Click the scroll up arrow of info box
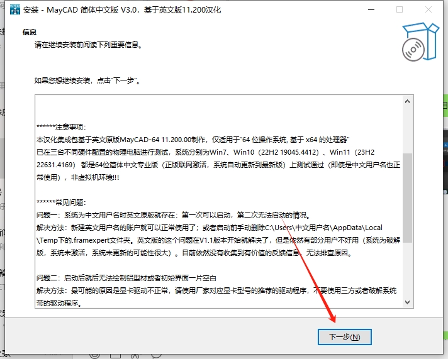The width and height of the screenshot is (448, 359). click(x=408, y=101)
